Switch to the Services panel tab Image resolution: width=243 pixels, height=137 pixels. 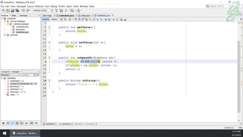tap(24, 16)
